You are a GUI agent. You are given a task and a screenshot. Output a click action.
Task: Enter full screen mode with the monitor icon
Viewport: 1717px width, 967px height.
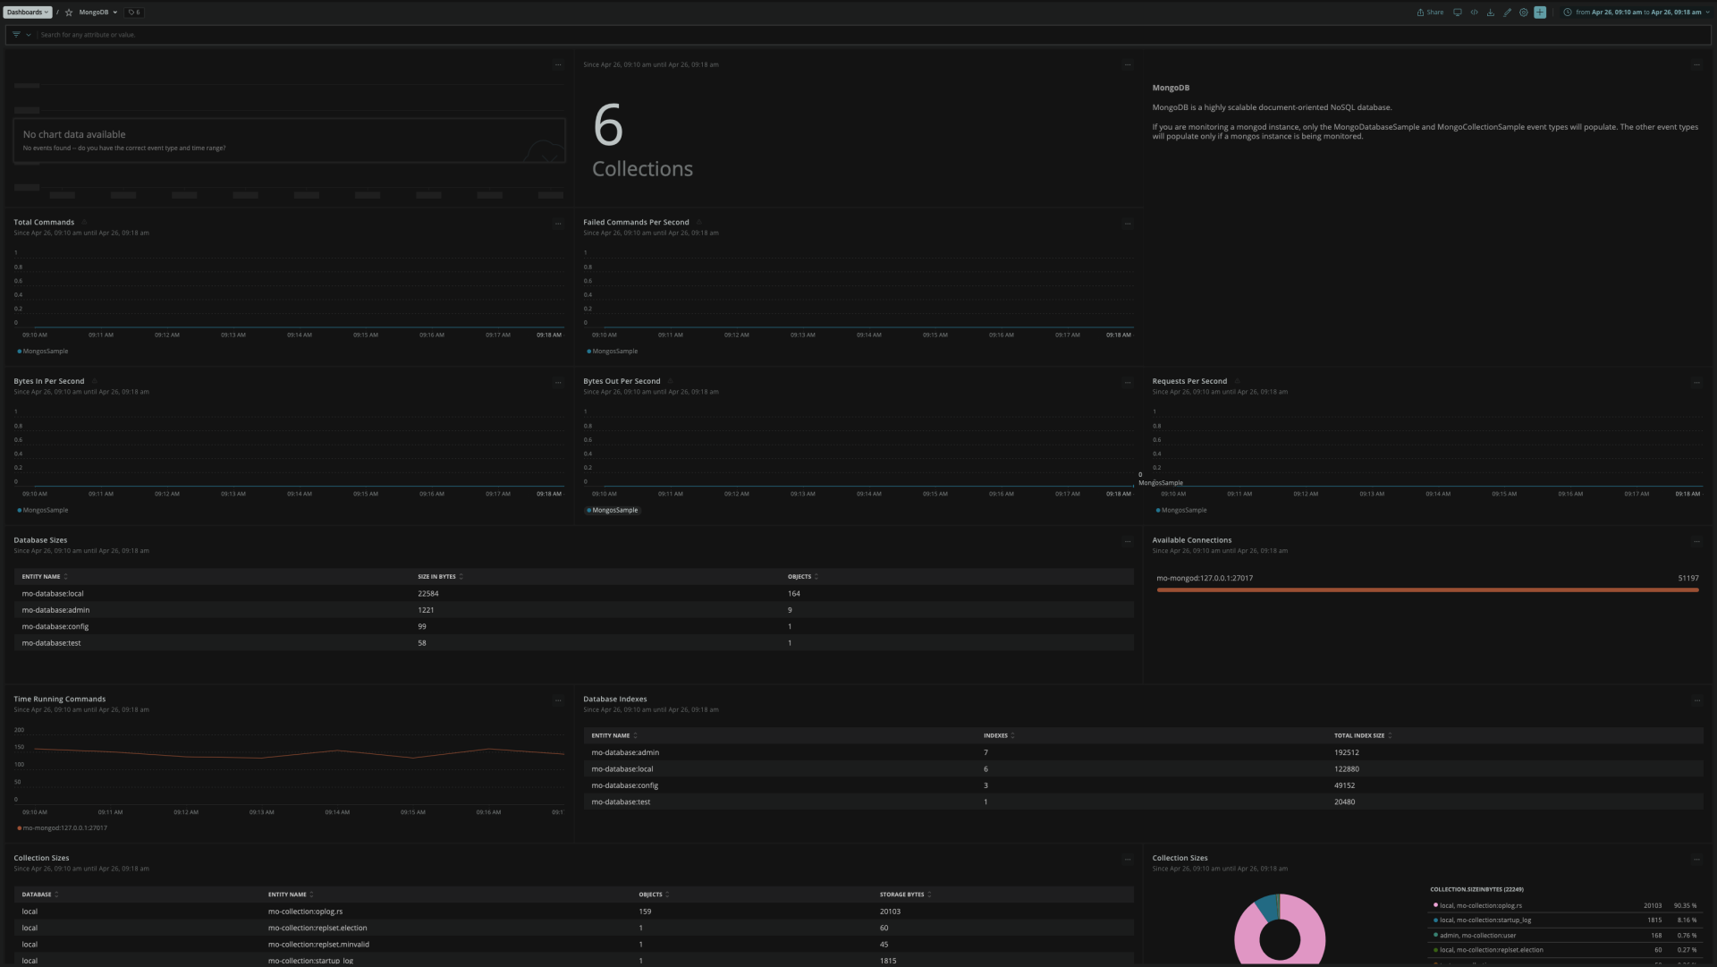point(1457,12)
